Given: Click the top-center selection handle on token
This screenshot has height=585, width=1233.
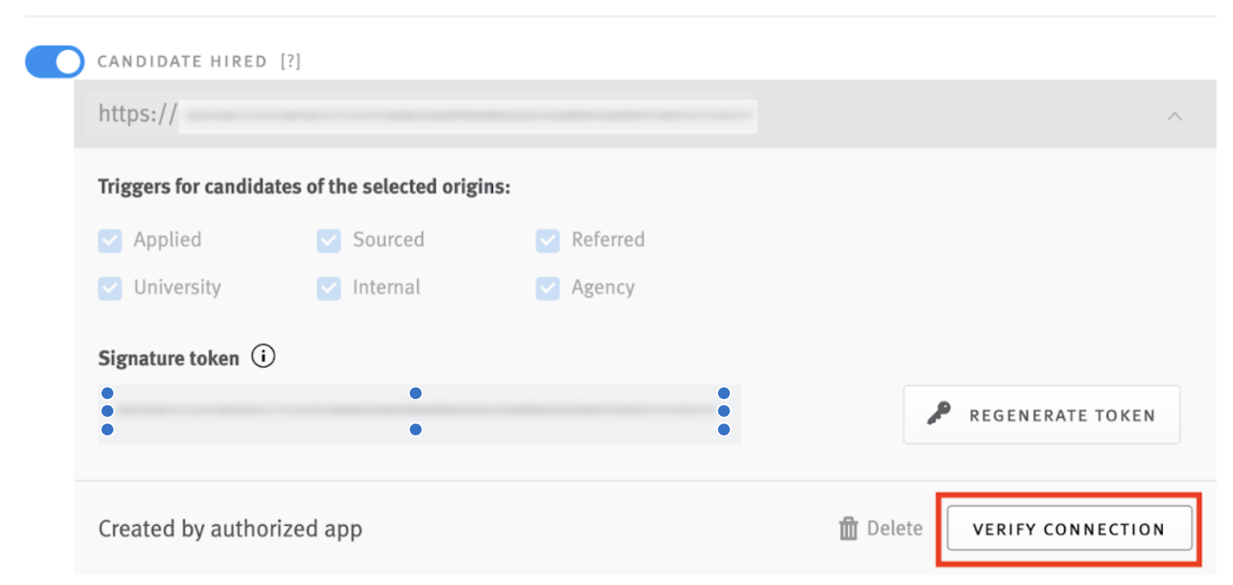Looking at the screenshot, I should coord(416,393).
